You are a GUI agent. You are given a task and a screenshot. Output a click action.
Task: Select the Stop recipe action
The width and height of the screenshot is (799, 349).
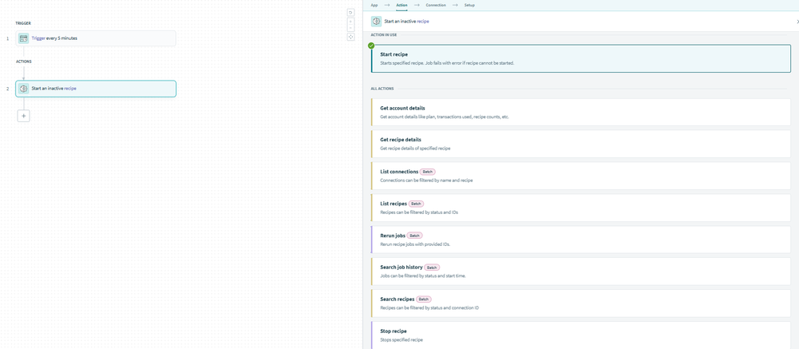point(581,335)
